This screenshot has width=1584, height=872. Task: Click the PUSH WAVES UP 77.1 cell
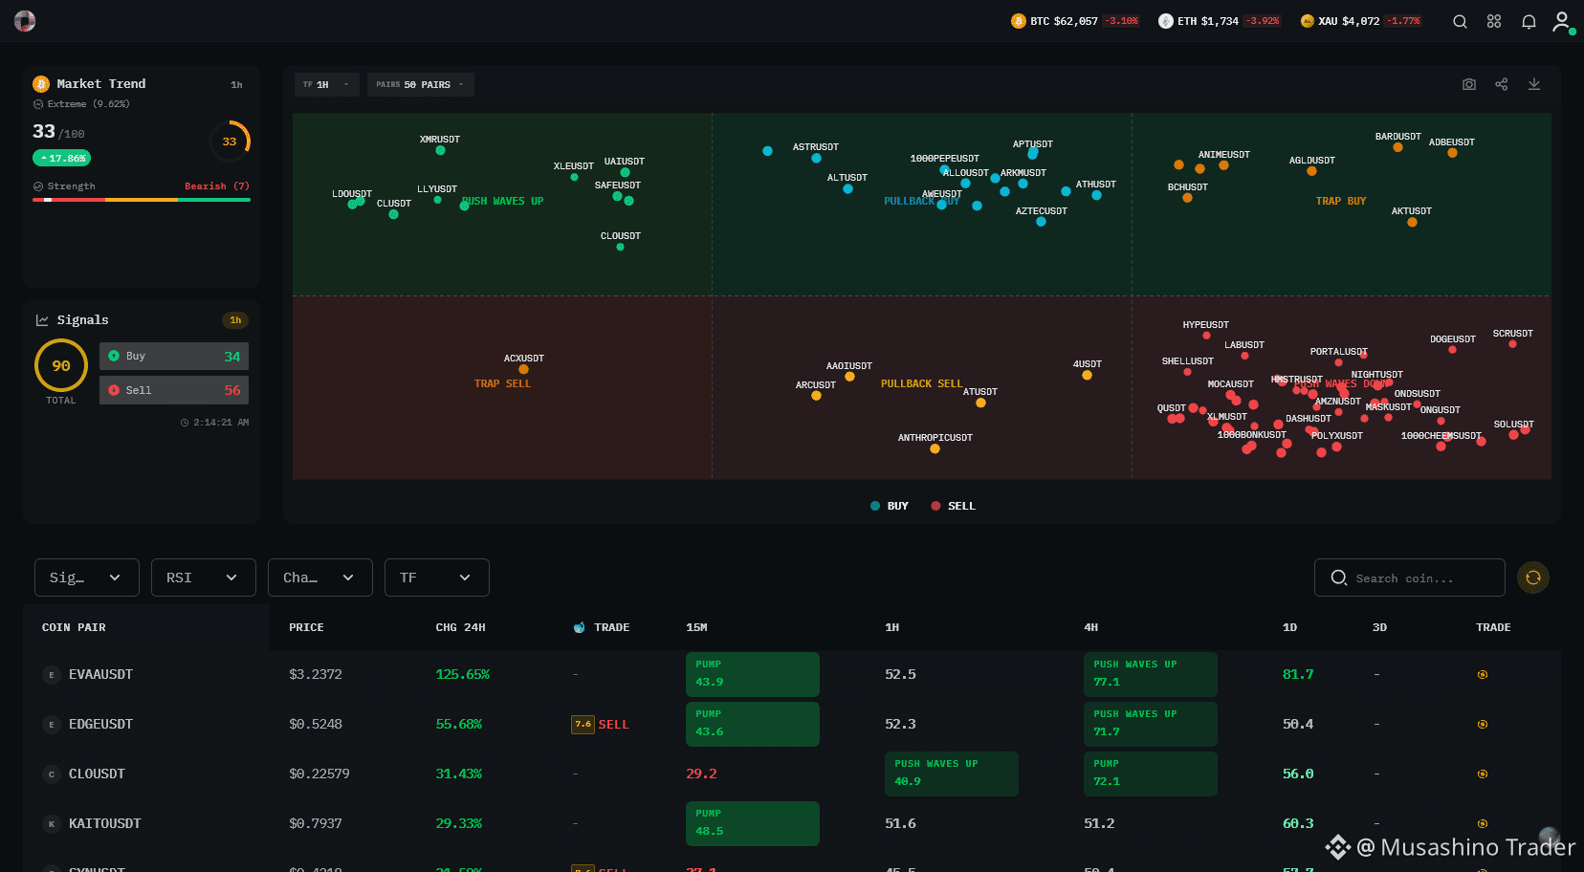coord(1151,674)
